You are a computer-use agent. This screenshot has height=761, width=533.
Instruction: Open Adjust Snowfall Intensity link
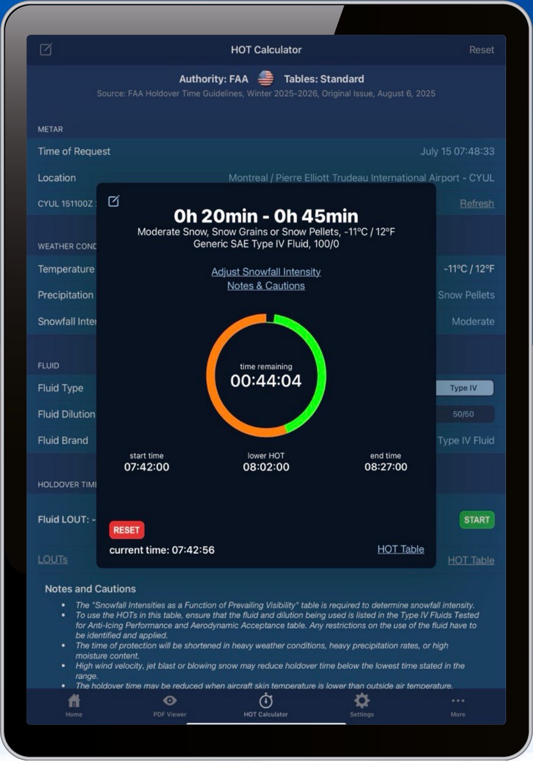tap(266, 272)
